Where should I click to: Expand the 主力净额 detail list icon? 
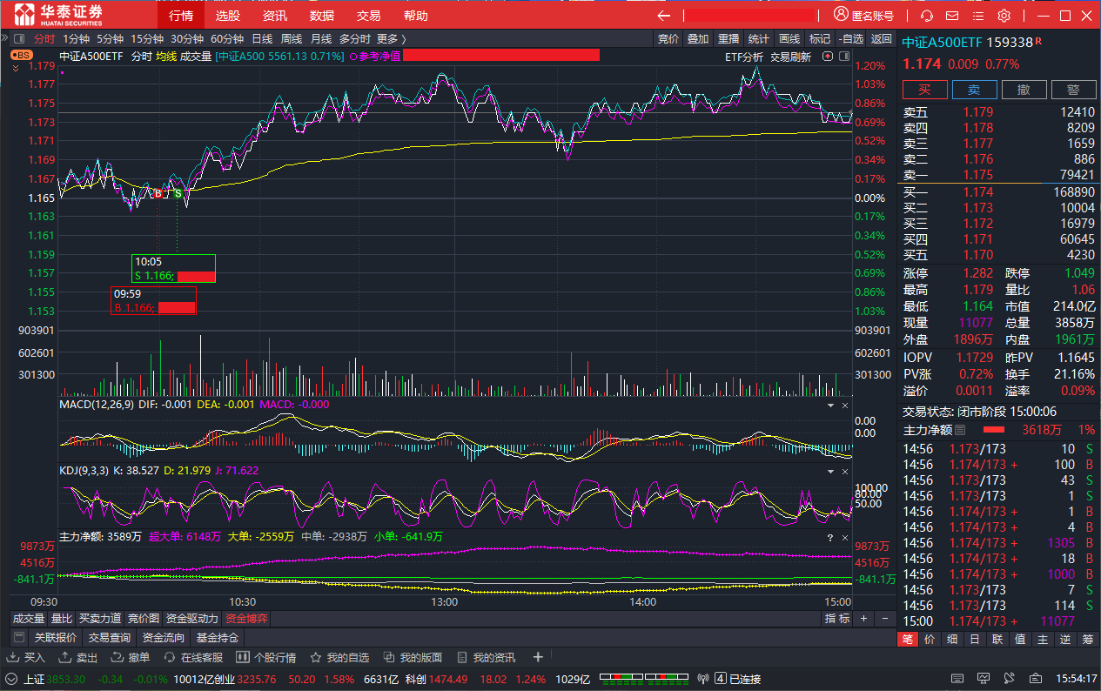(x=960, y=430)
